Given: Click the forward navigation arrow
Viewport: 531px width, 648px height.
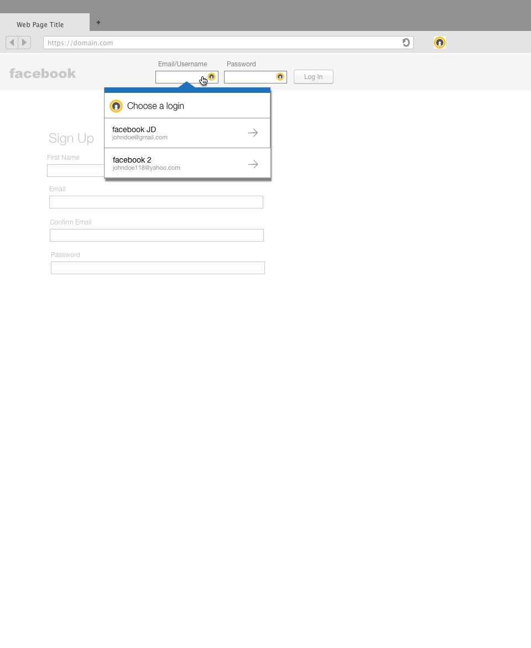Looking at the screenshot, I should tap(25, 43).
